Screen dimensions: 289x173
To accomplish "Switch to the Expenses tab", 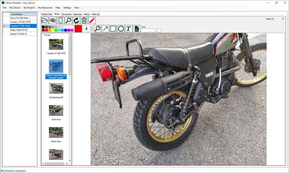I will tap(78, 14).
